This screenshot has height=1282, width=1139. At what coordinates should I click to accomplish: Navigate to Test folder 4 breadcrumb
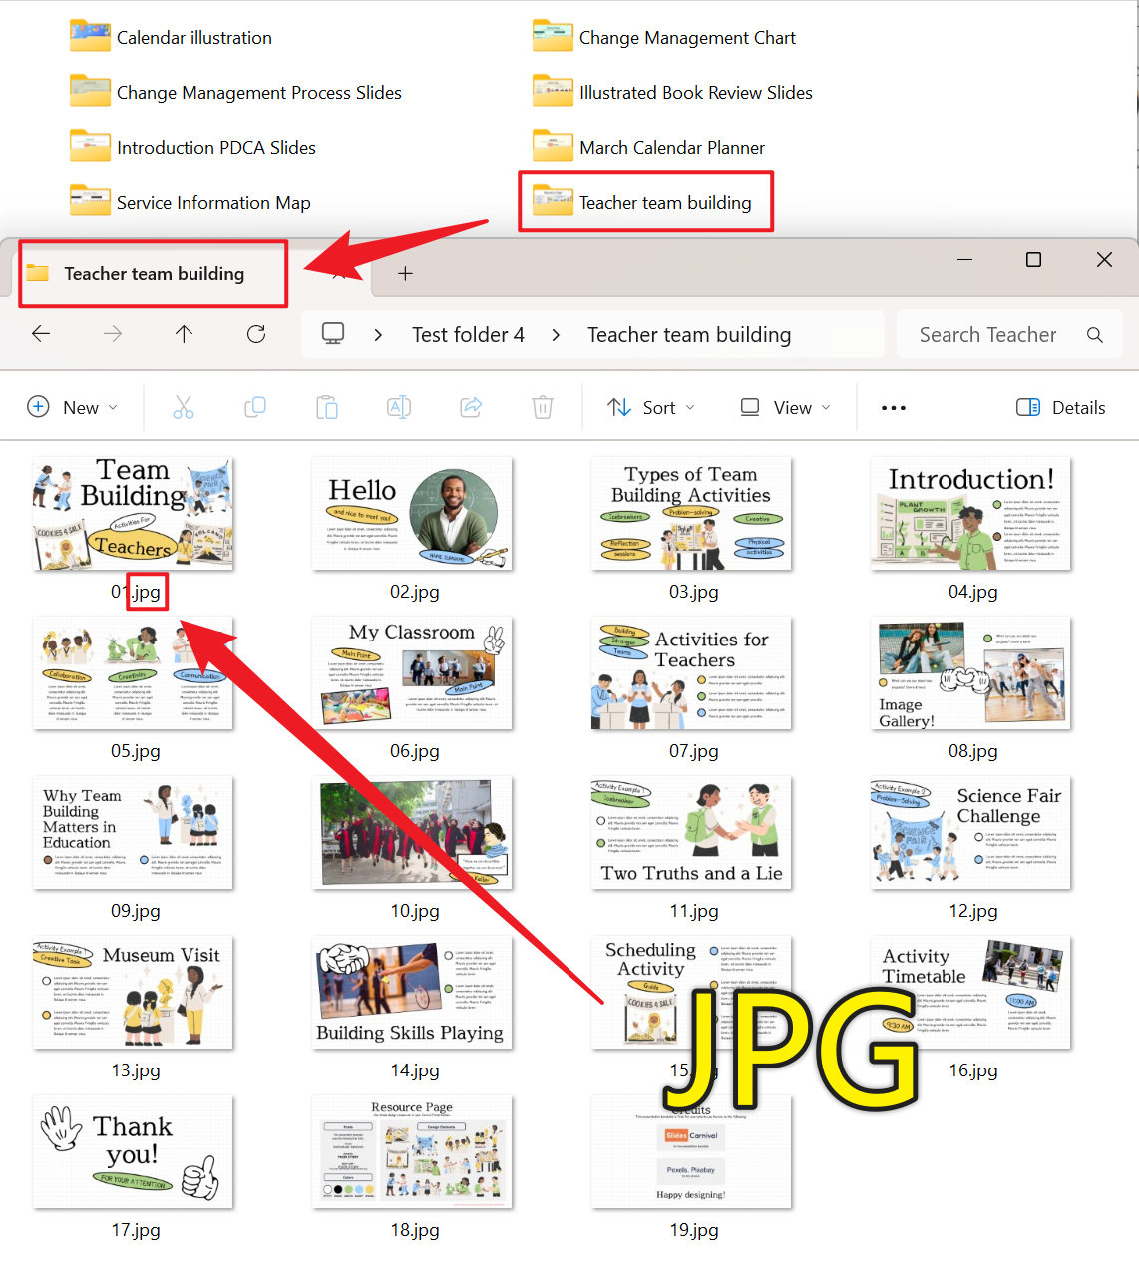(x=468, y=335)
